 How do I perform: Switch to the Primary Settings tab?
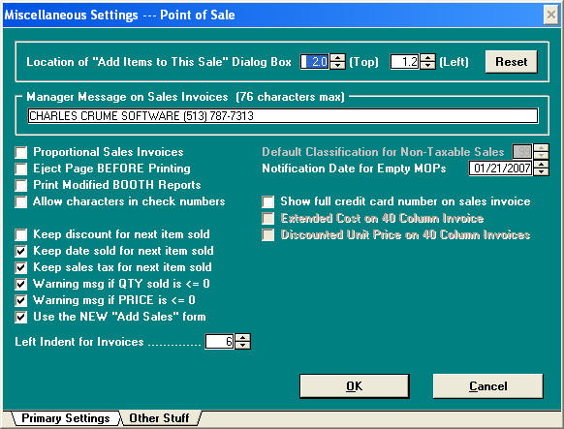pyautogui.click(x=66, y=418)
